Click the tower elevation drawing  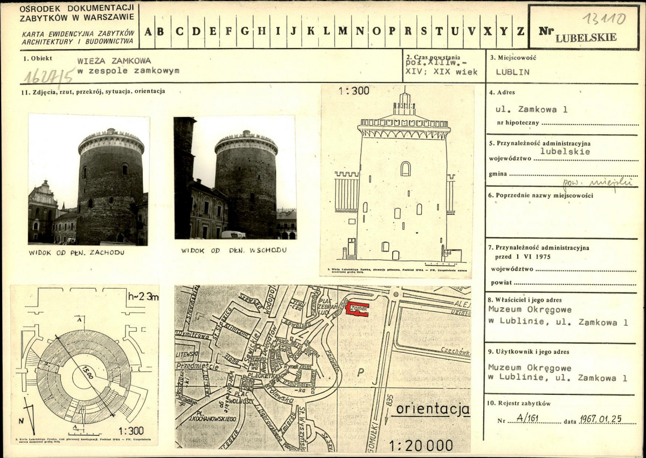point(398,180)
